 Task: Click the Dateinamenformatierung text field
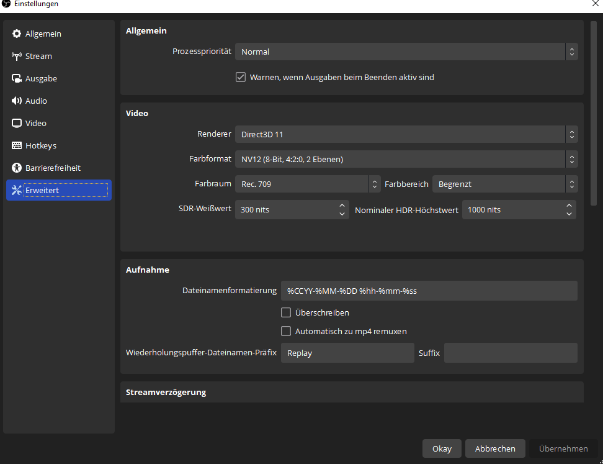pyautogui.click(x=429, y=291)
